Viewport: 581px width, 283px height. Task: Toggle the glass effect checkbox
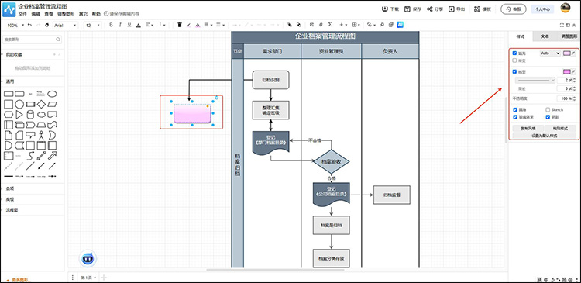pyautogui.click(x=515, y=117)
